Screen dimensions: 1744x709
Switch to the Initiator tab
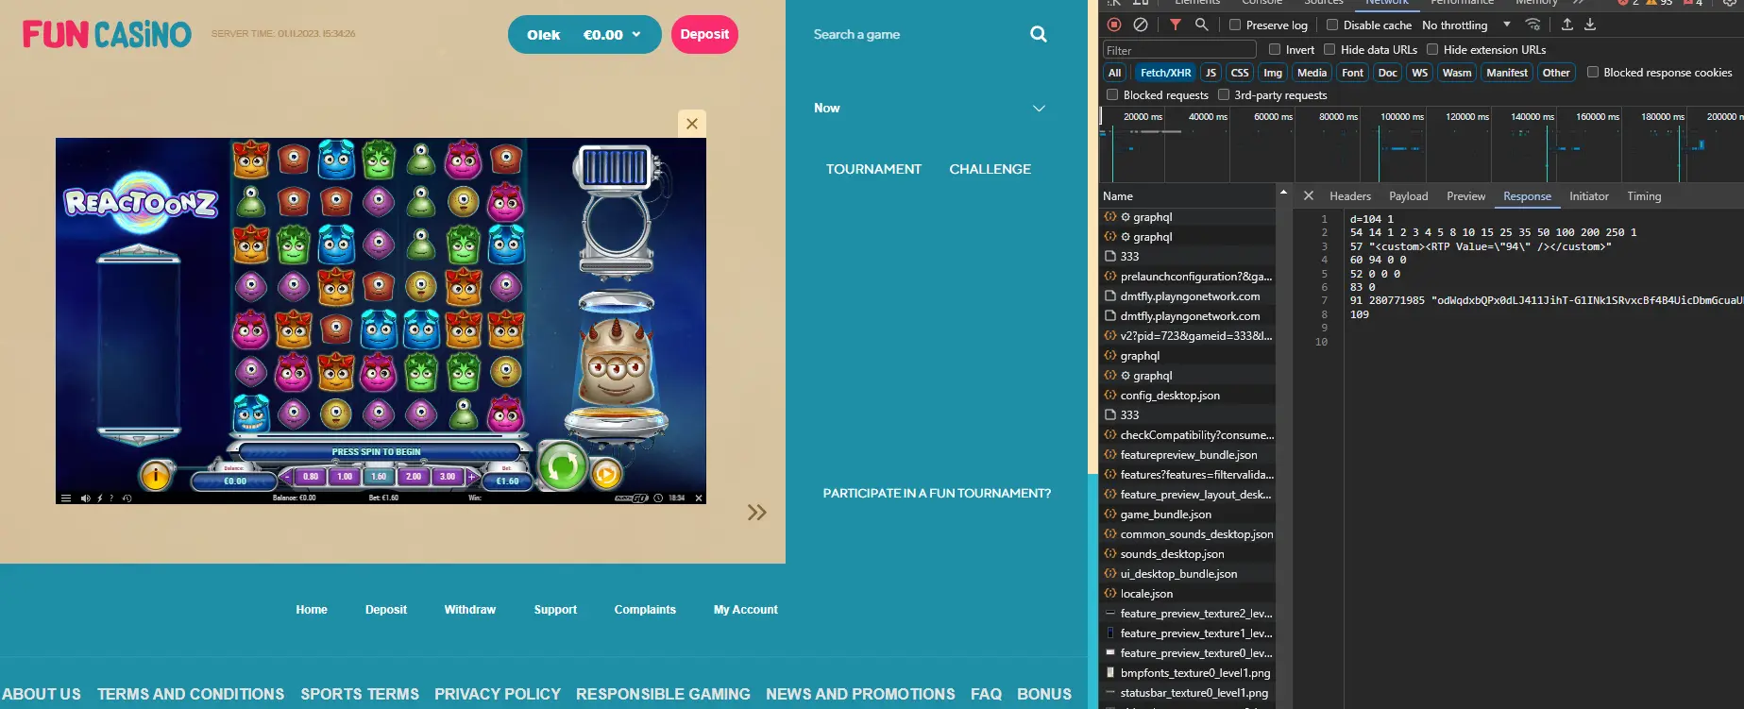1589,196
